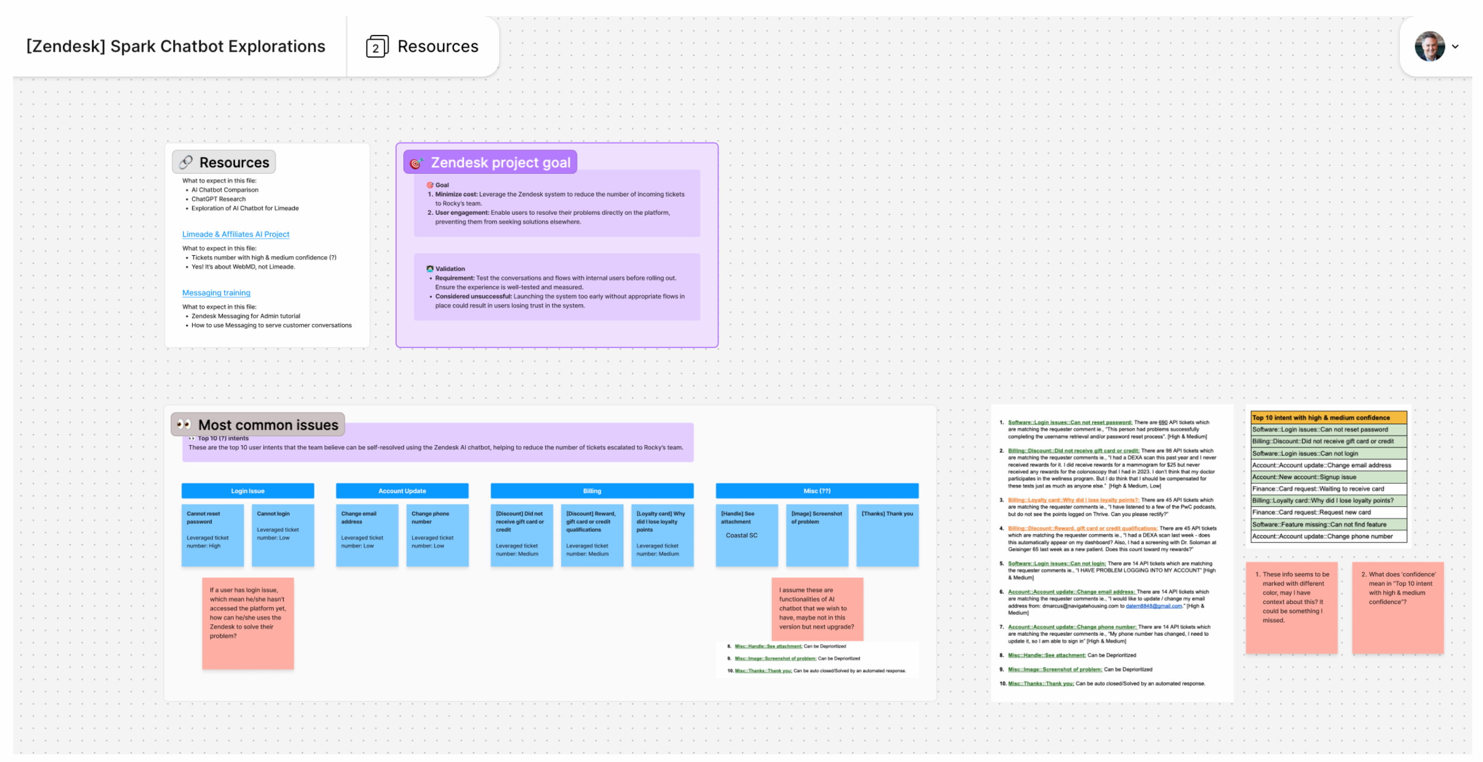Select the Cannot reset password card
The width and height of the screenshot is (1483, 762).
212,535
